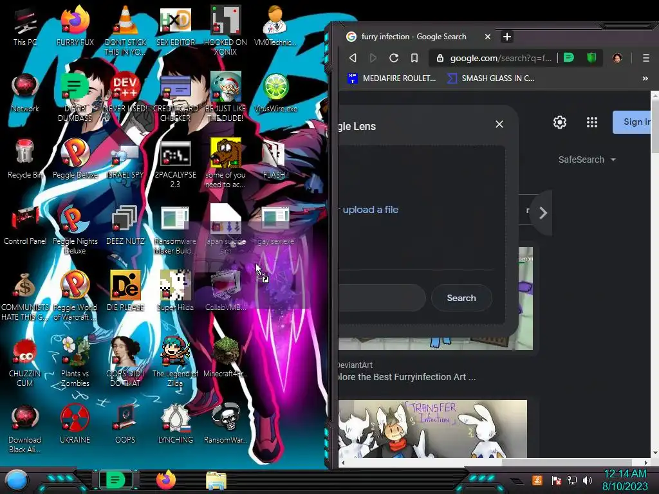This screenshot has width=659, height=494.
Task: Select the HOOKED ON XONIX desktop icon
Action: [225, 31]
